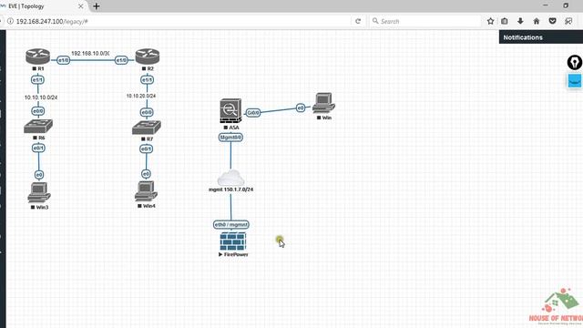The image size is (583, 328).
Task: Select the R1 router node icon
Action: (x=37, y=56)
